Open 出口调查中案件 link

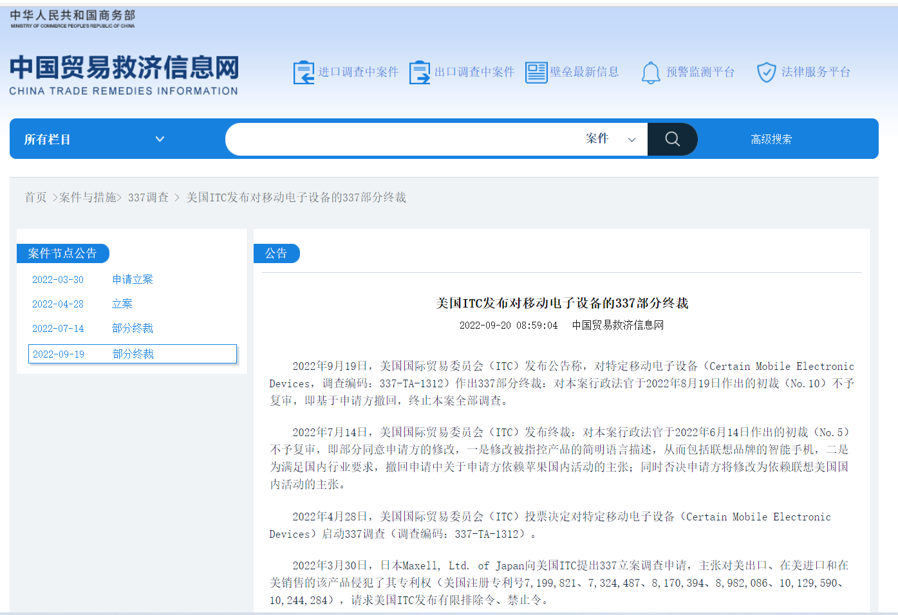pyautogui.click(x=474, y=72)
